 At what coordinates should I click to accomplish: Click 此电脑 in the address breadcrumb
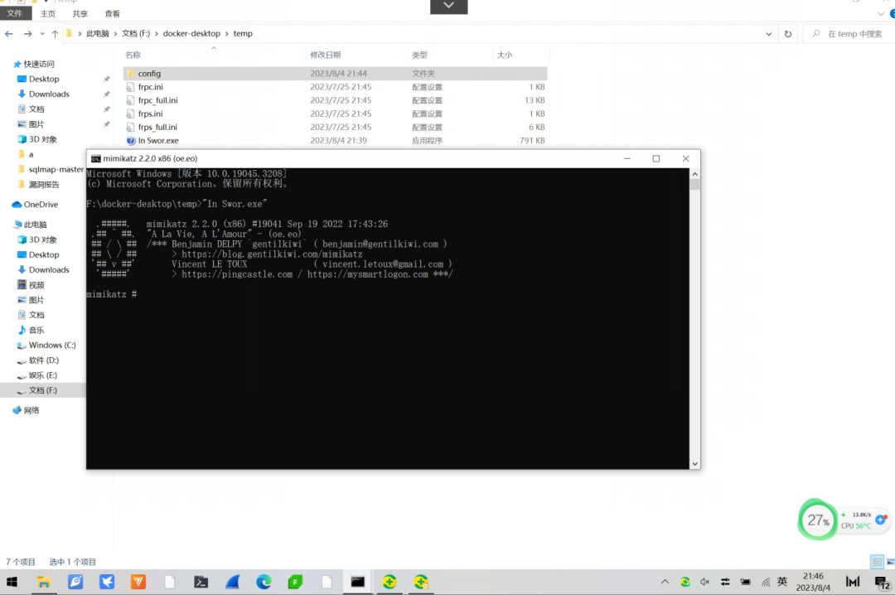(x=97, y=34)
